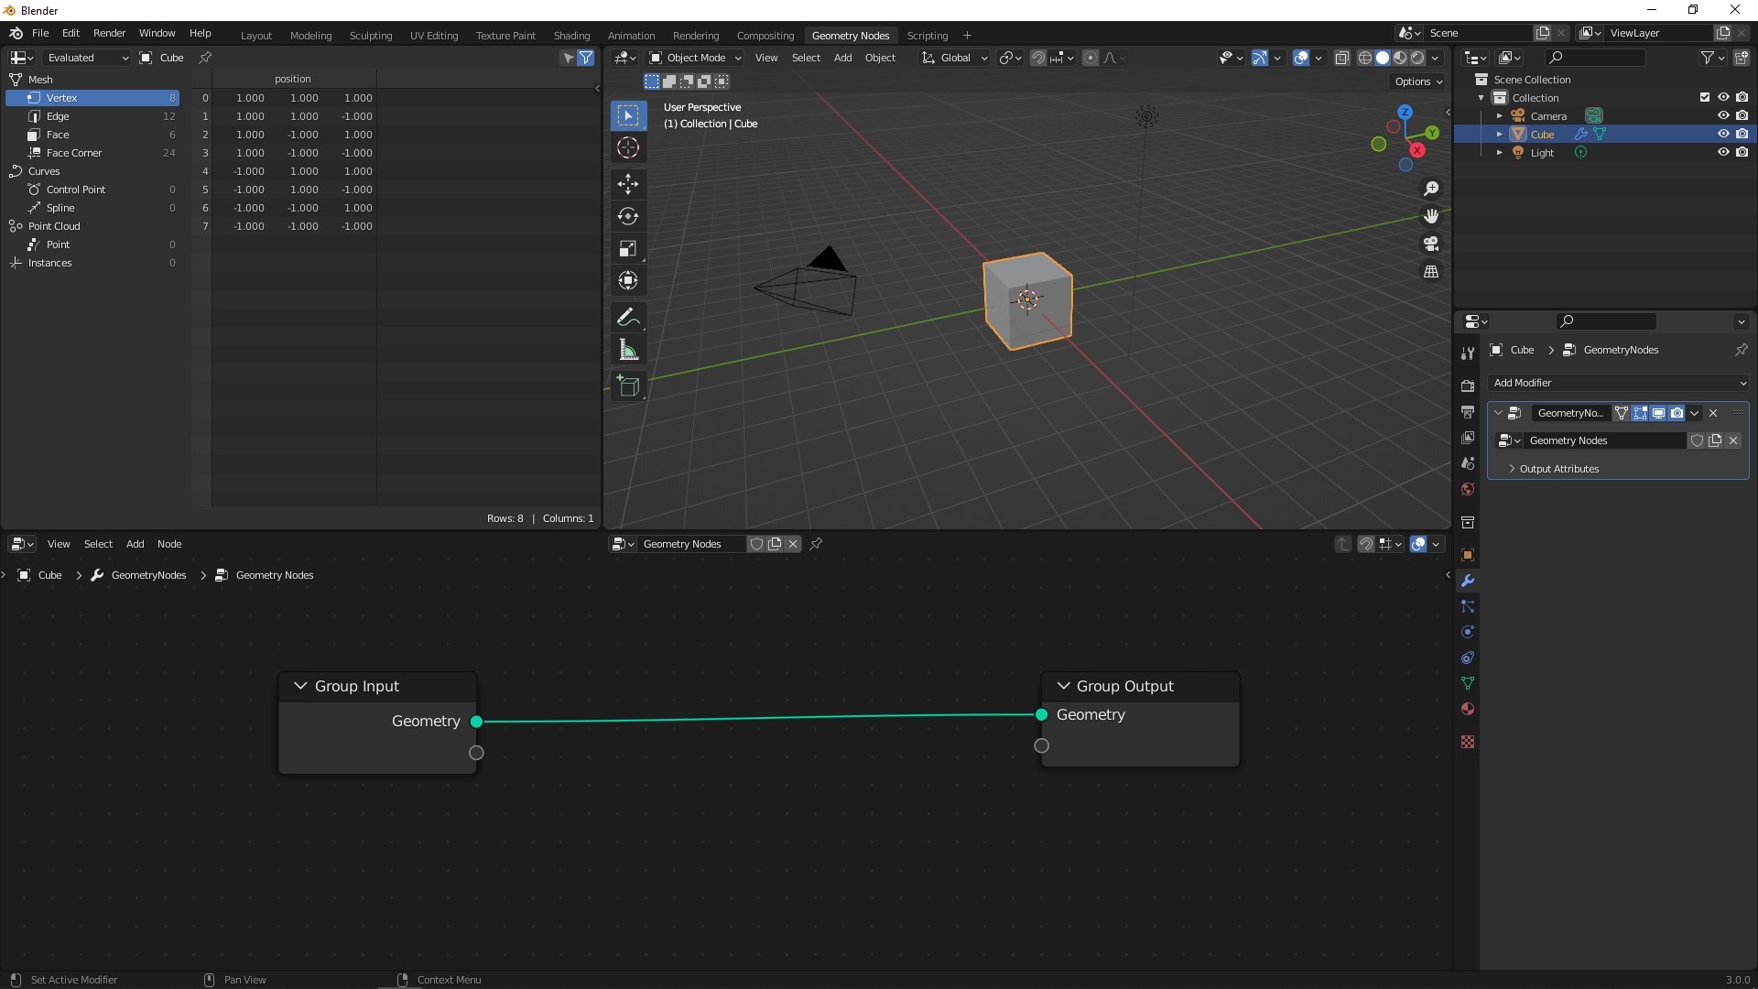This screenshot has height=989, width=1758.
Task: Select the Face domain in spreadsheet
Action: [58, 135]
